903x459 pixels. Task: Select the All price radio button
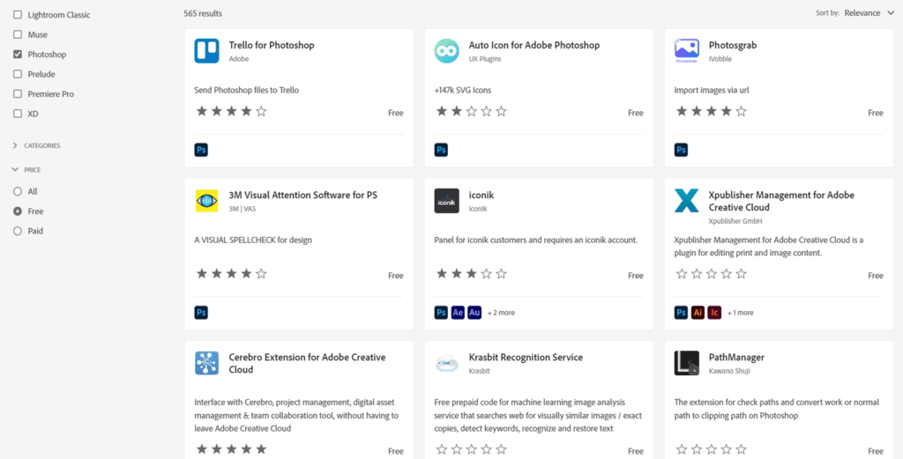pos(18,191)
